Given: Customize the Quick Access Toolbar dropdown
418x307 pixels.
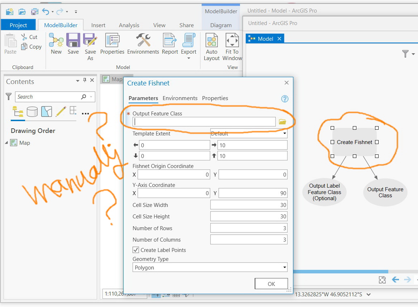Looking at the screenshot, I should 76,12.
